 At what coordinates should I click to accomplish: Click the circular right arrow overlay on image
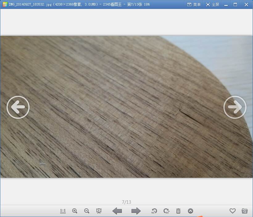click(235, 107)
